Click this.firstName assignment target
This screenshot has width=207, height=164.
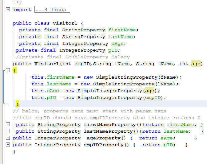pyautogui.click(x=53, y=77)
